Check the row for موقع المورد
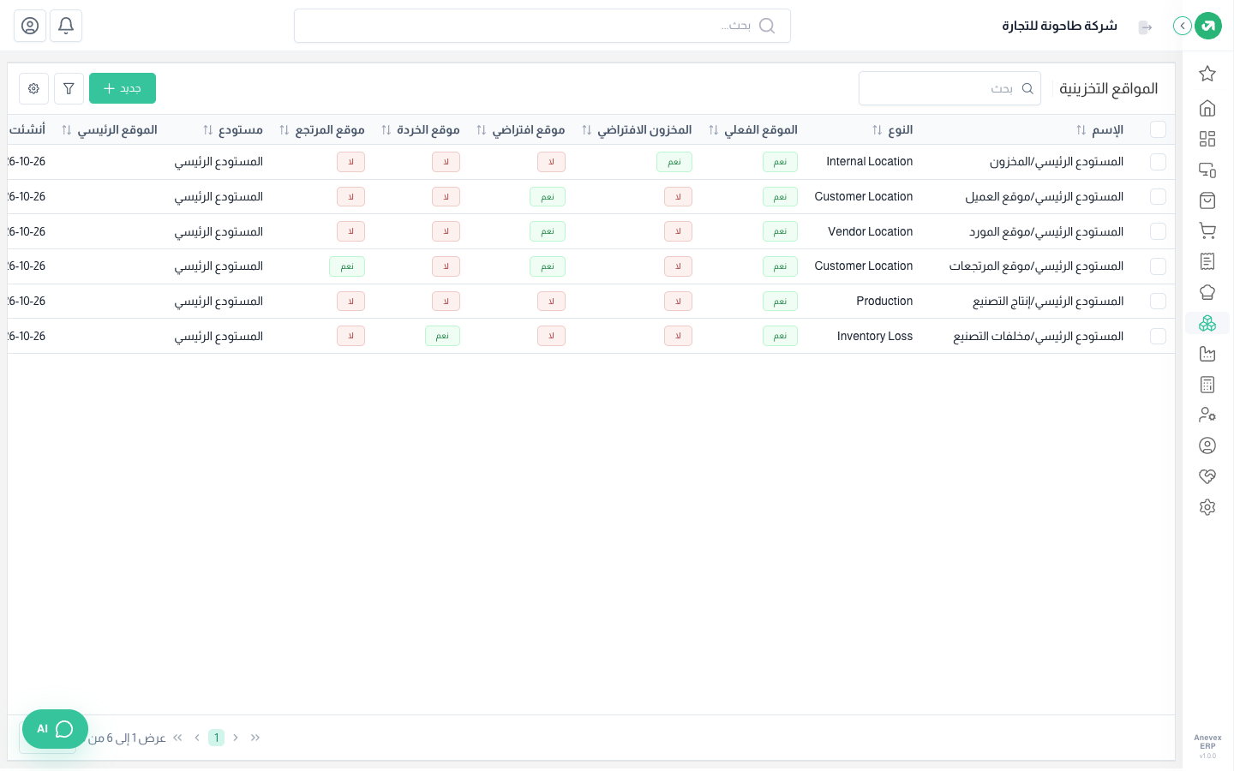1234x771 pixels. click(1158, 231)
